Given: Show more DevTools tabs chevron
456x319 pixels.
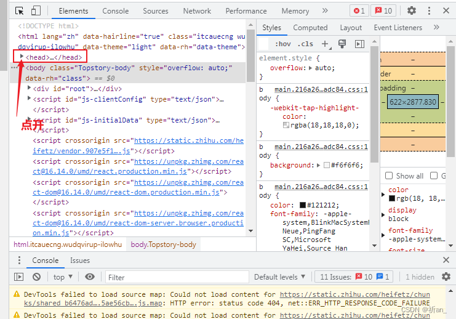Looking at the screenshot, I should [x=325, y=11].
